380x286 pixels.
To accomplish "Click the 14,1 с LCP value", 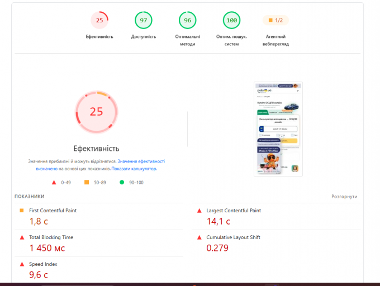I will click(218, 221).
